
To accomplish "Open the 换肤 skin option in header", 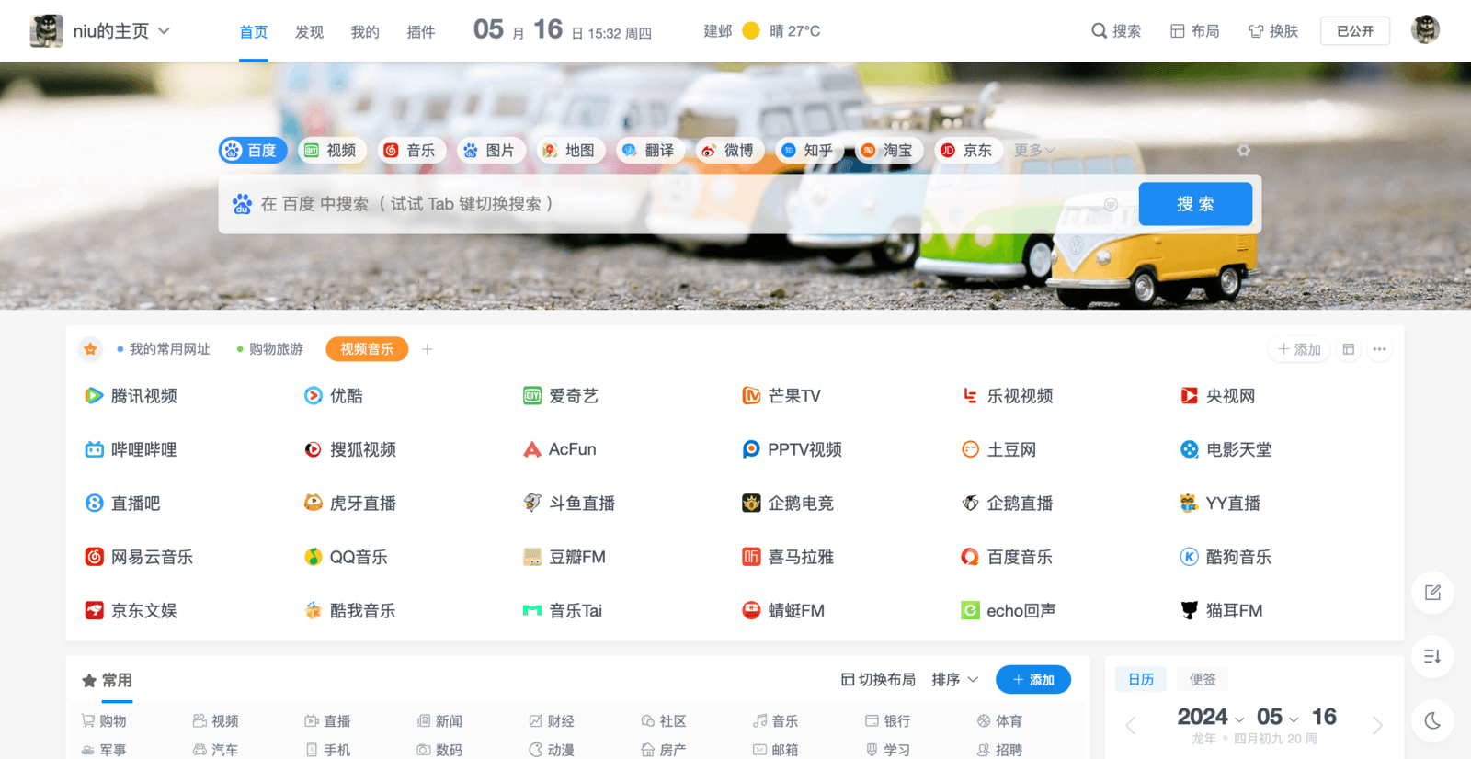I will pyautogui.click(x=1273, y=31).
